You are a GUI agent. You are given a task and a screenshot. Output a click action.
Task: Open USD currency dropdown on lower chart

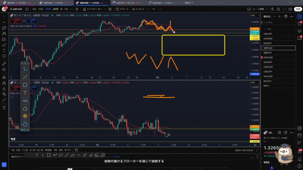click(255, 83)
